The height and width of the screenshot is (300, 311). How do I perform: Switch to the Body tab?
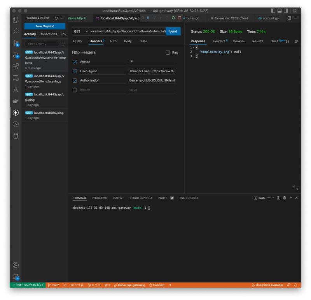[128, 41]
